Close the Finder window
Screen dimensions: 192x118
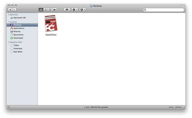click(9, 6)
